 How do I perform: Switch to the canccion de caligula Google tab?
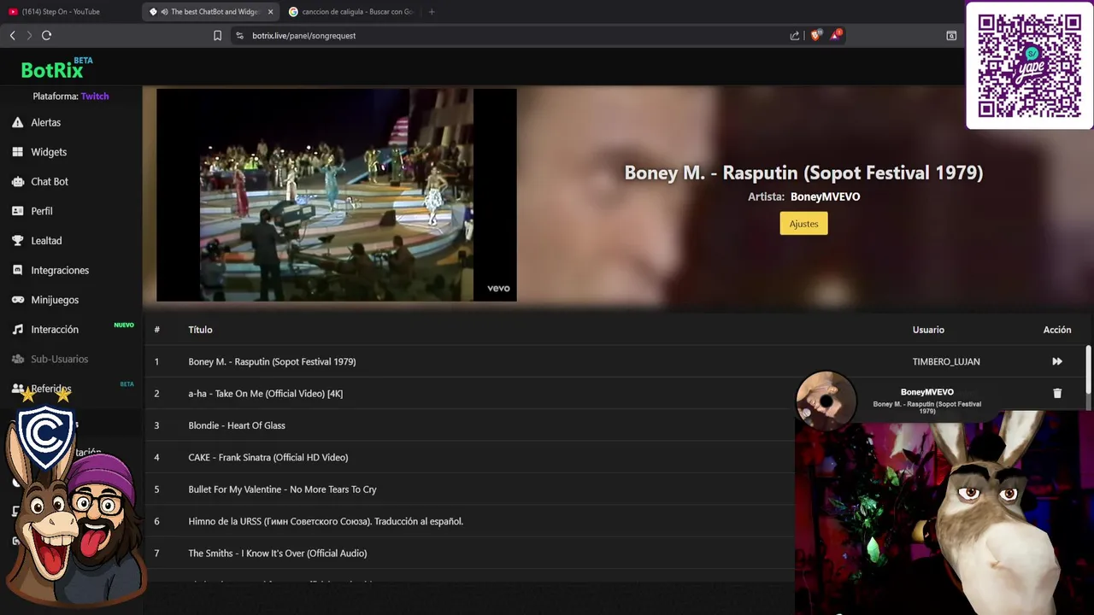point(350,12)
